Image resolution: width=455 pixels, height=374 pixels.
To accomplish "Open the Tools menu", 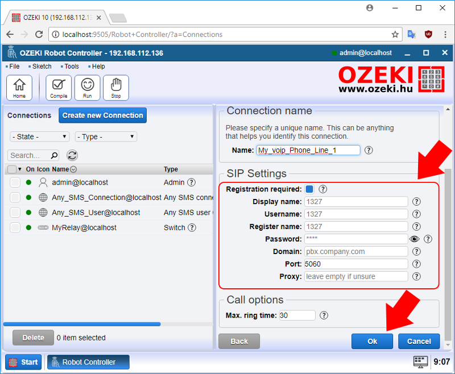I will 70,67.
